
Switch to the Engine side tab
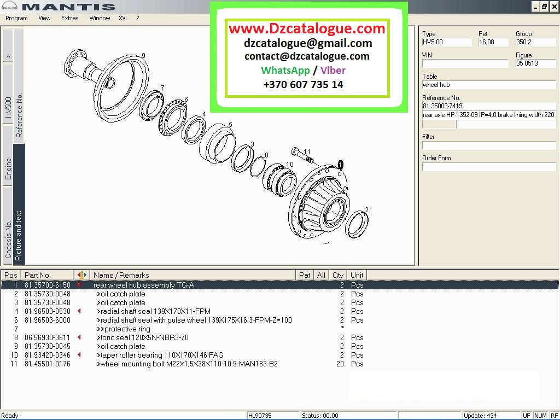pyautogui.click(x=8, y=156)
